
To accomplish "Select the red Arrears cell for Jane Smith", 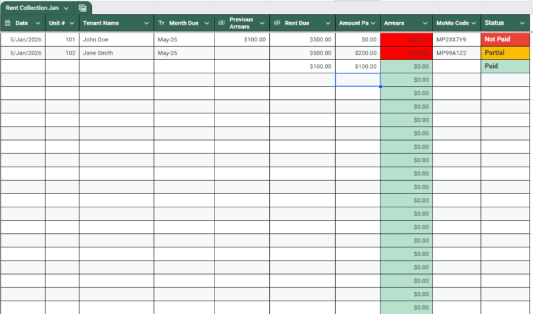I will point(406,53).
